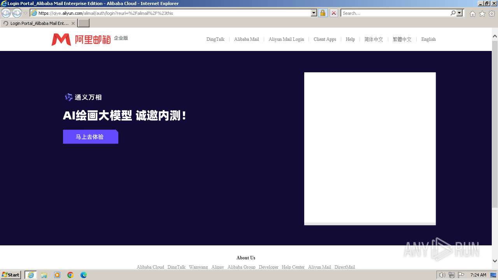This screenshot has height=280, width=498.
Task: Switch language to English
Action: [x=428, y=39]
